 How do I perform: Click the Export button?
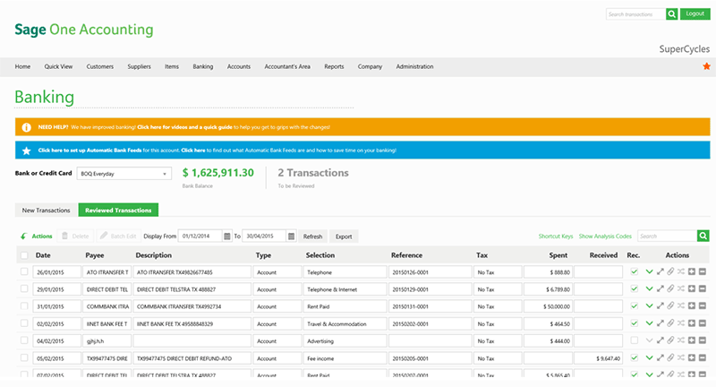pyautogui.click(x=344, y=236)
